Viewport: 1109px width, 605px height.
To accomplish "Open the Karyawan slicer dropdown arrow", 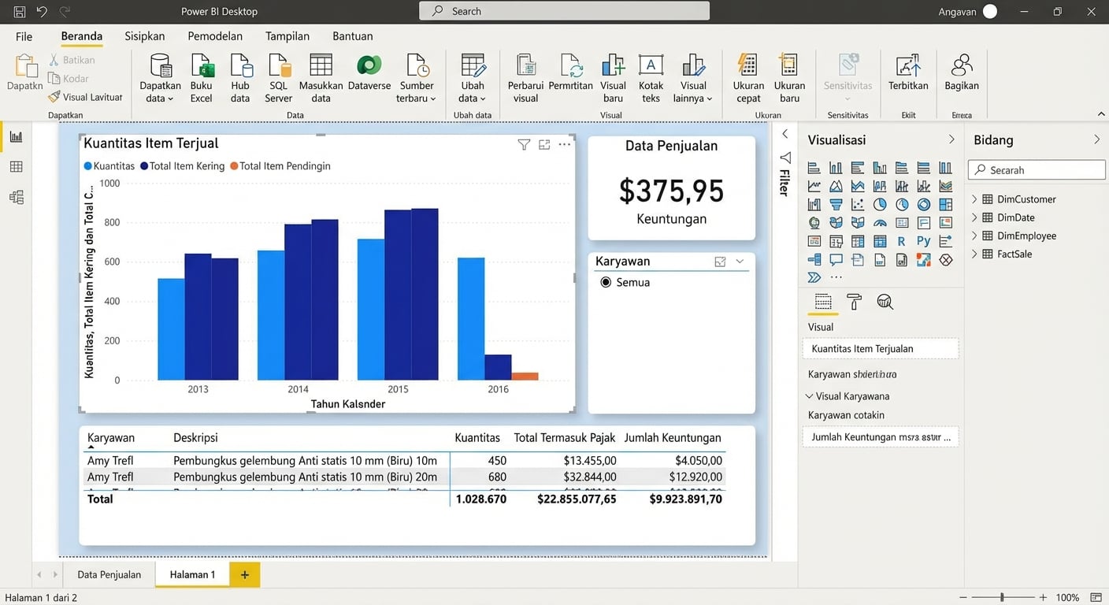I will click(740, 262).
